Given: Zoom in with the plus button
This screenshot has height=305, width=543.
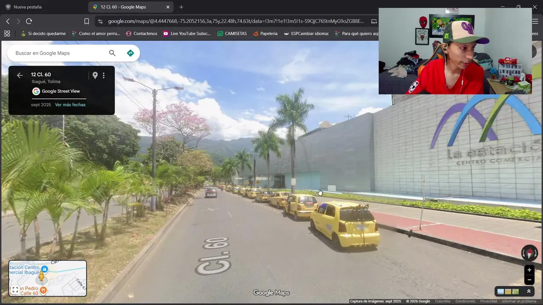Looking at the screenshot, I should [x=529, y=270].
